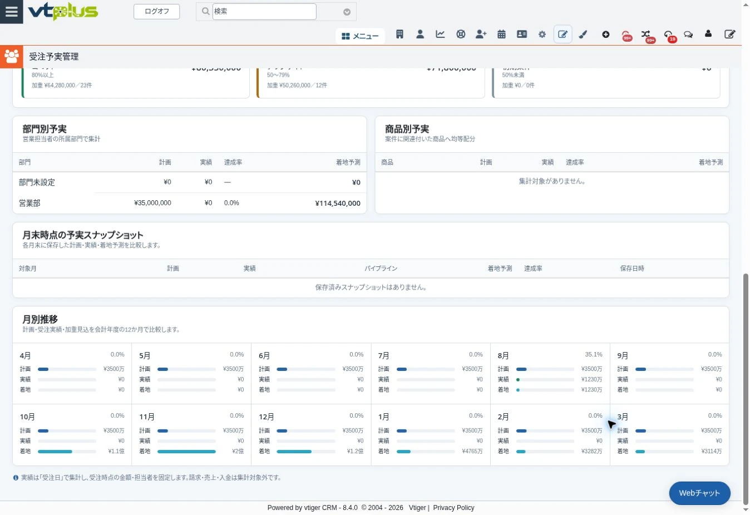750x515 pixels.
Task: Open the chat bubbles icon
Action: [688, 34]
